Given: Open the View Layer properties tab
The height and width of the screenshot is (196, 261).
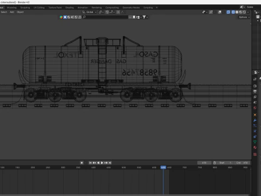Looking at the screenshot, I should pyautogui.click(x=255, y=97).
